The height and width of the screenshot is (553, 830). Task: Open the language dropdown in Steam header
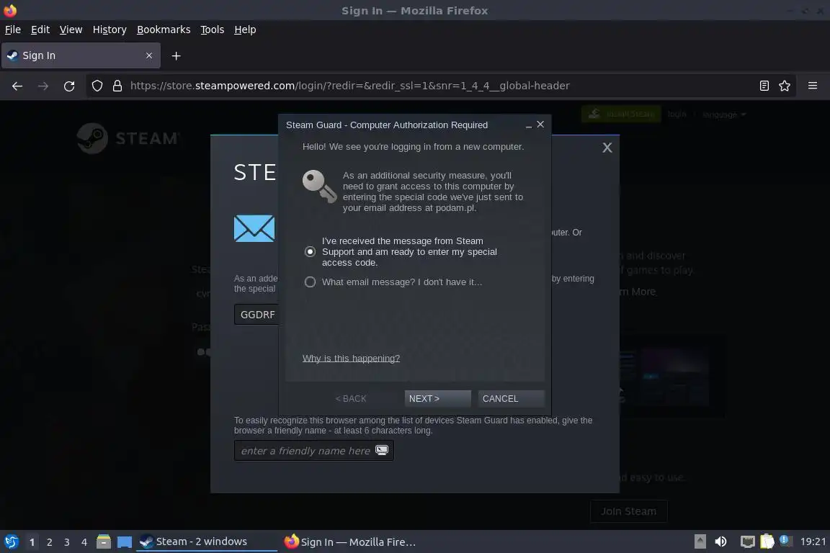(x=723, y=114)
